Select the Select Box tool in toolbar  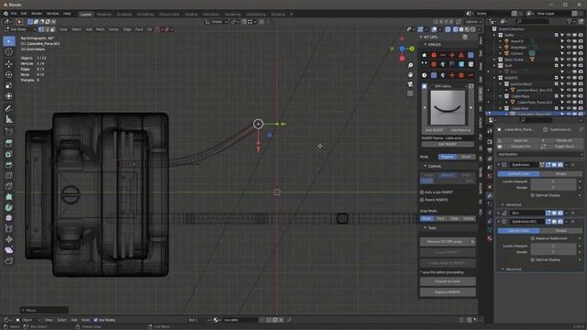click(9, 41)
